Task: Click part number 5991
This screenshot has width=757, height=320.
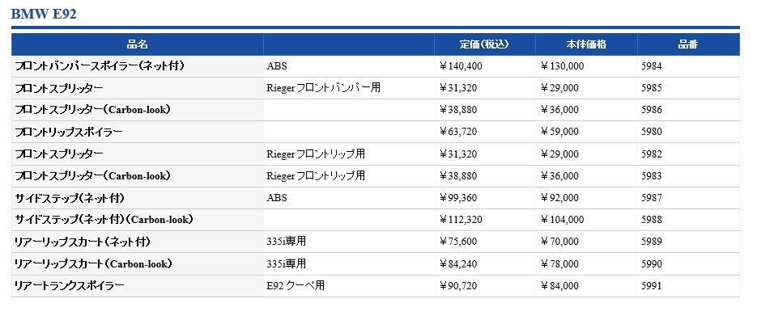Action: tap(651, 286)
